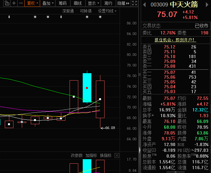Switch to 简约 view
This screenshot has width=211, height=173.
(x=108, y=3)
